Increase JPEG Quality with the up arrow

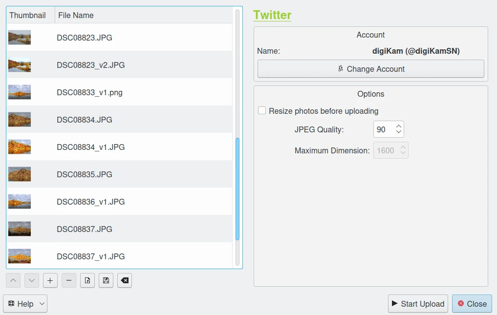(x=399, y=126)
